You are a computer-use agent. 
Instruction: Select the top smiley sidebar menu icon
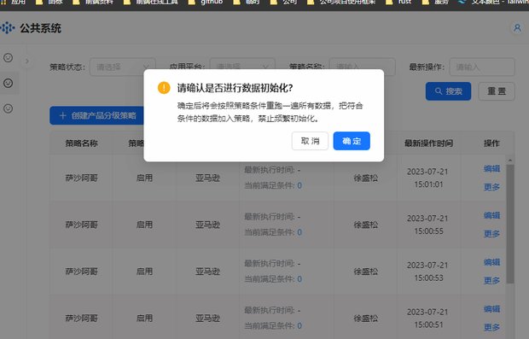pos(8,58)
